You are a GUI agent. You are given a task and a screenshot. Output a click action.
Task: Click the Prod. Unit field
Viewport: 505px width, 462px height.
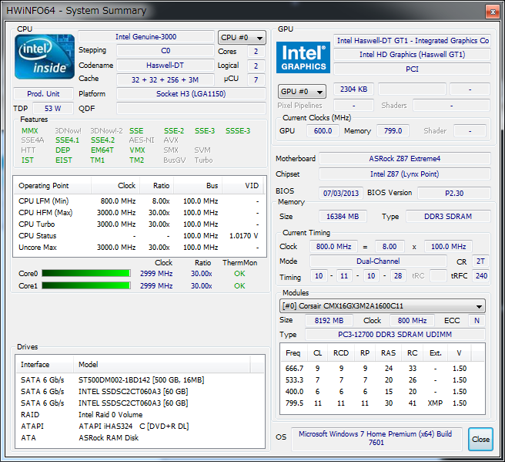click(x=43, y=94)
